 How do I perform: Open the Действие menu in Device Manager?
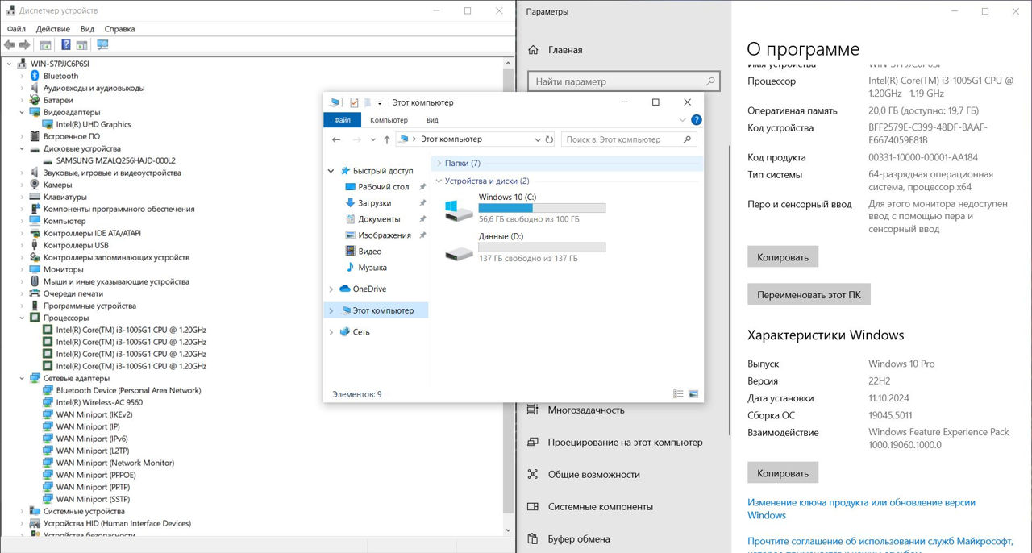pos(52,29)
